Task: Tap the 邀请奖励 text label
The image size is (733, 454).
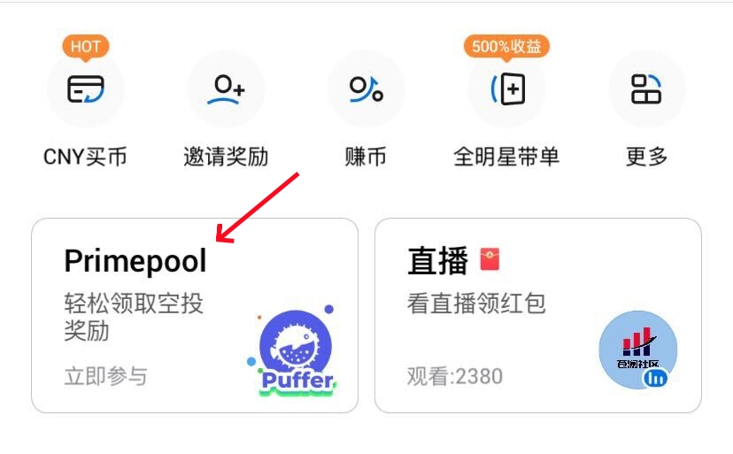Action: coord(226,157)
